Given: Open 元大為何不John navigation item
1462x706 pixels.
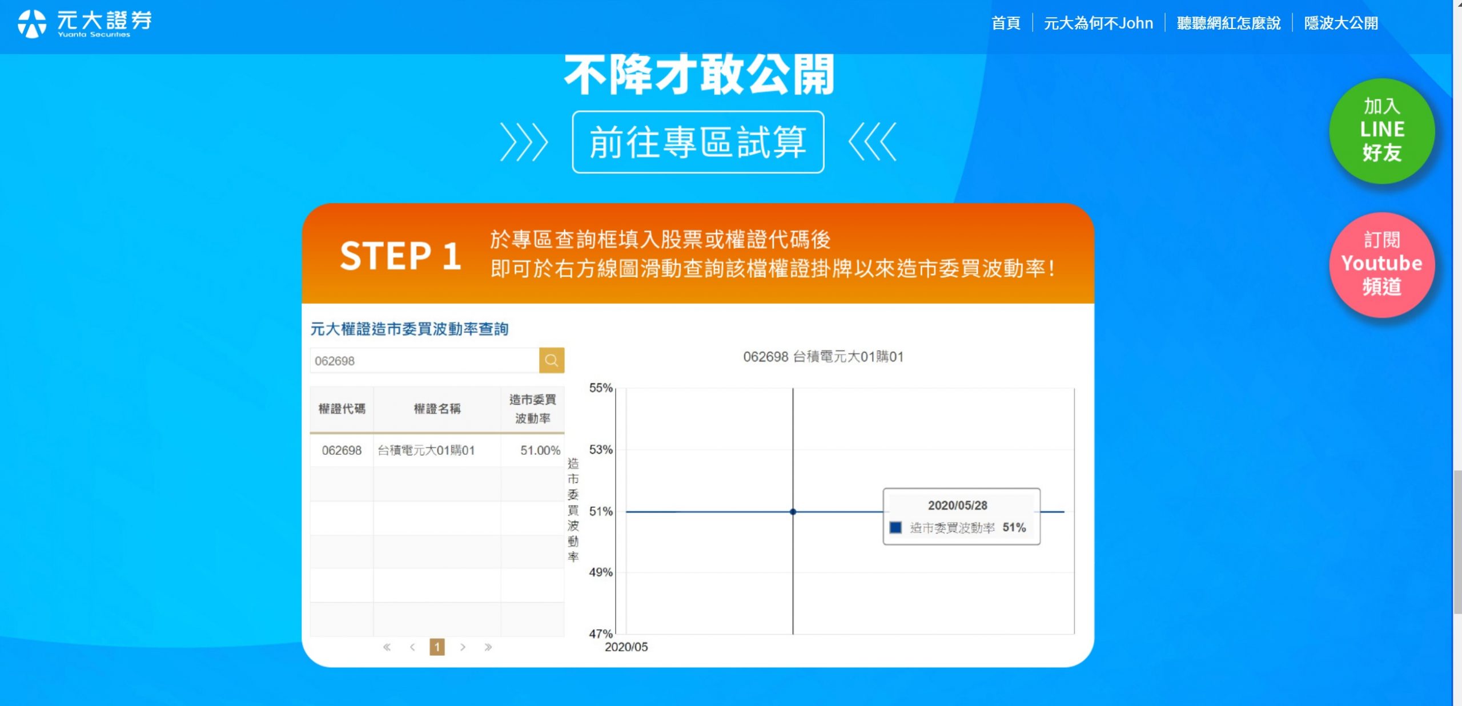Looking at the screenshot, I should coord(1098,23).
